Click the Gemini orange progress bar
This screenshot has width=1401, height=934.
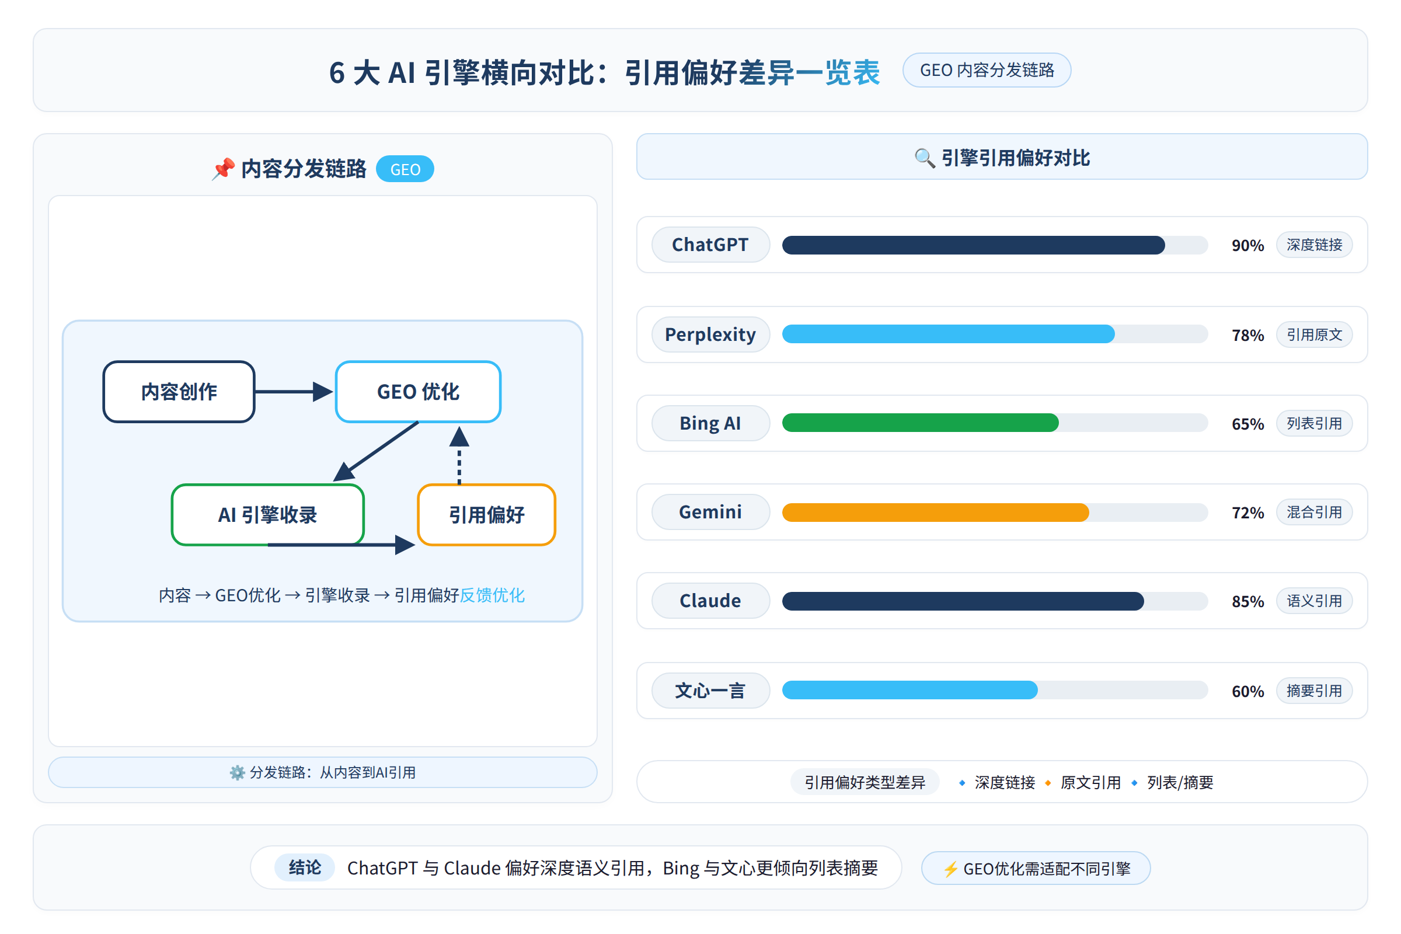click(x=935, y=513)
